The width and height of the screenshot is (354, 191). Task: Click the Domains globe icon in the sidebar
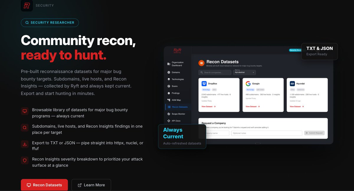pyautogui.click(x=169, y=72)
